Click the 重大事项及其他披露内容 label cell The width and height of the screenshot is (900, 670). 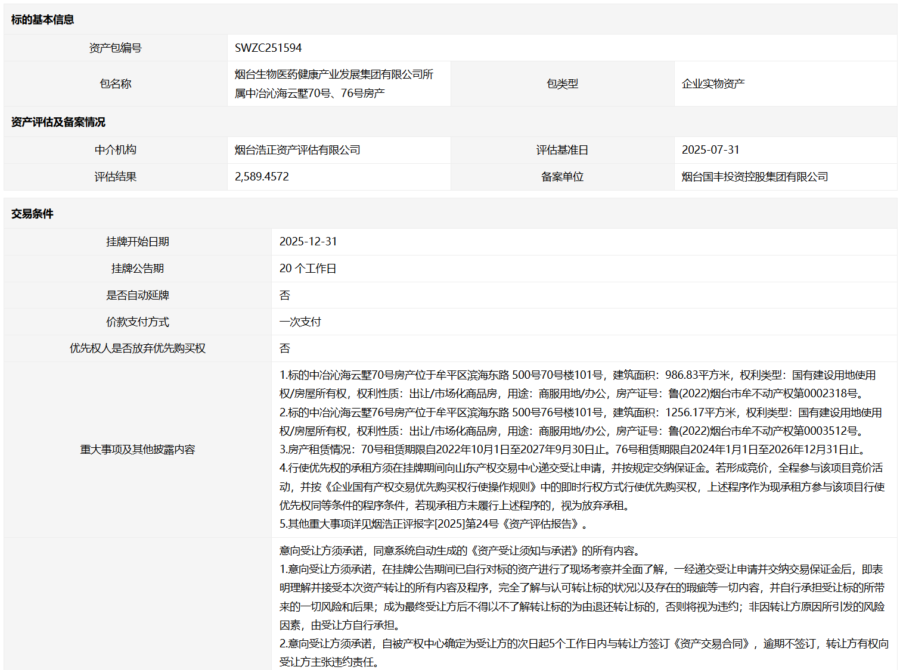click(137, 450)
